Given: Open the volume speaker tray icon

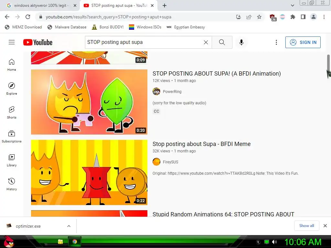Looking at the screenshot, I should [x=274, y=242].
